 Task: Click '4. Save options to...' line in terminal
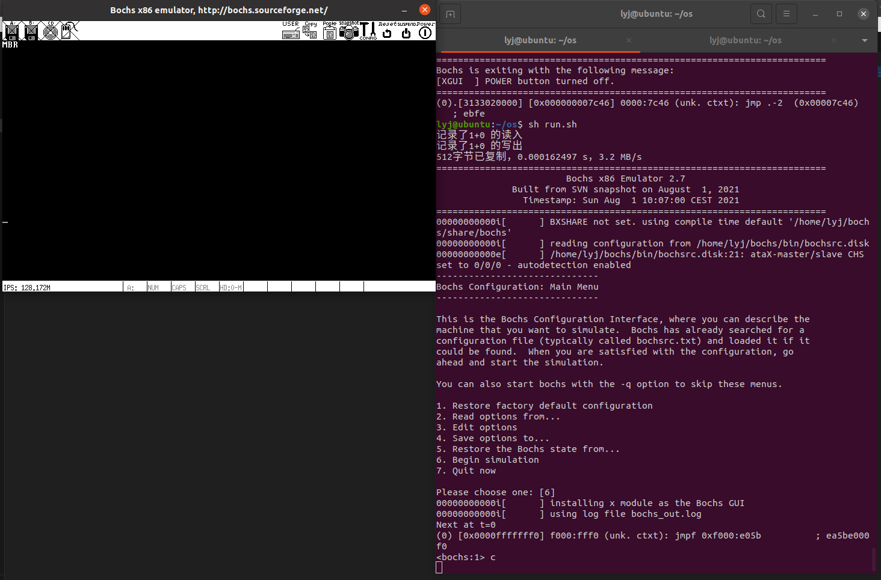pos(493,438)
